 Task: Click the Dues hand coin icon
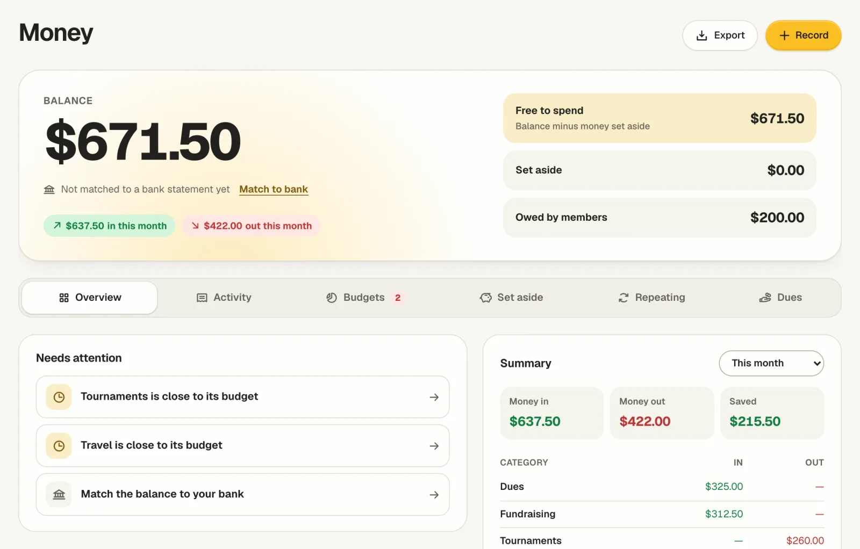coord(765,298)
